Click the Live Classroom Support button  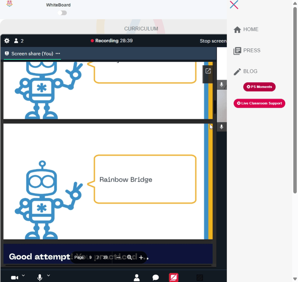tap(259, 103)
